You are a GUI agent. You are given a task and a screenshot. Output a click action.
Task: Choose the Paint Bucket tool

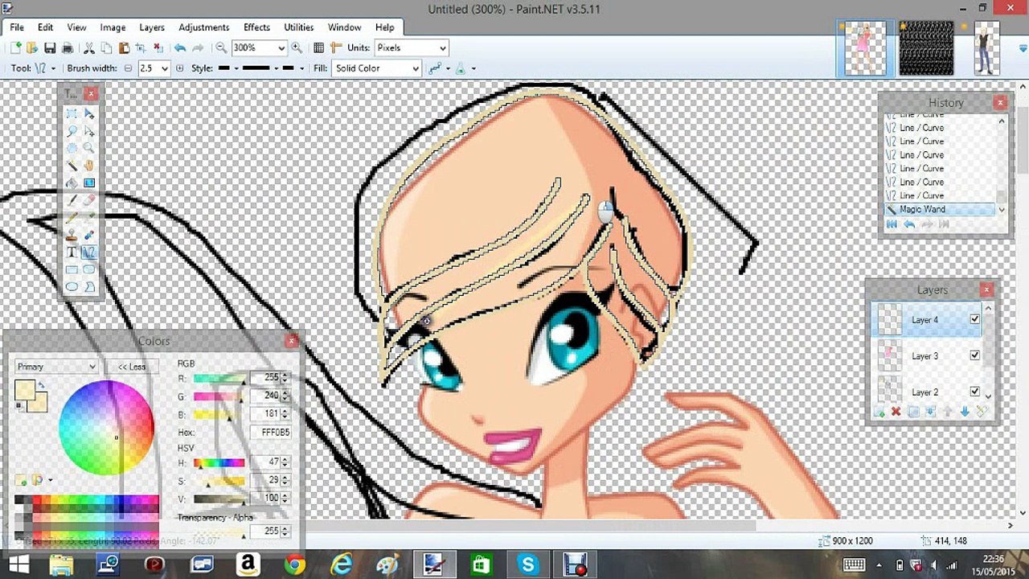point(72,183)
